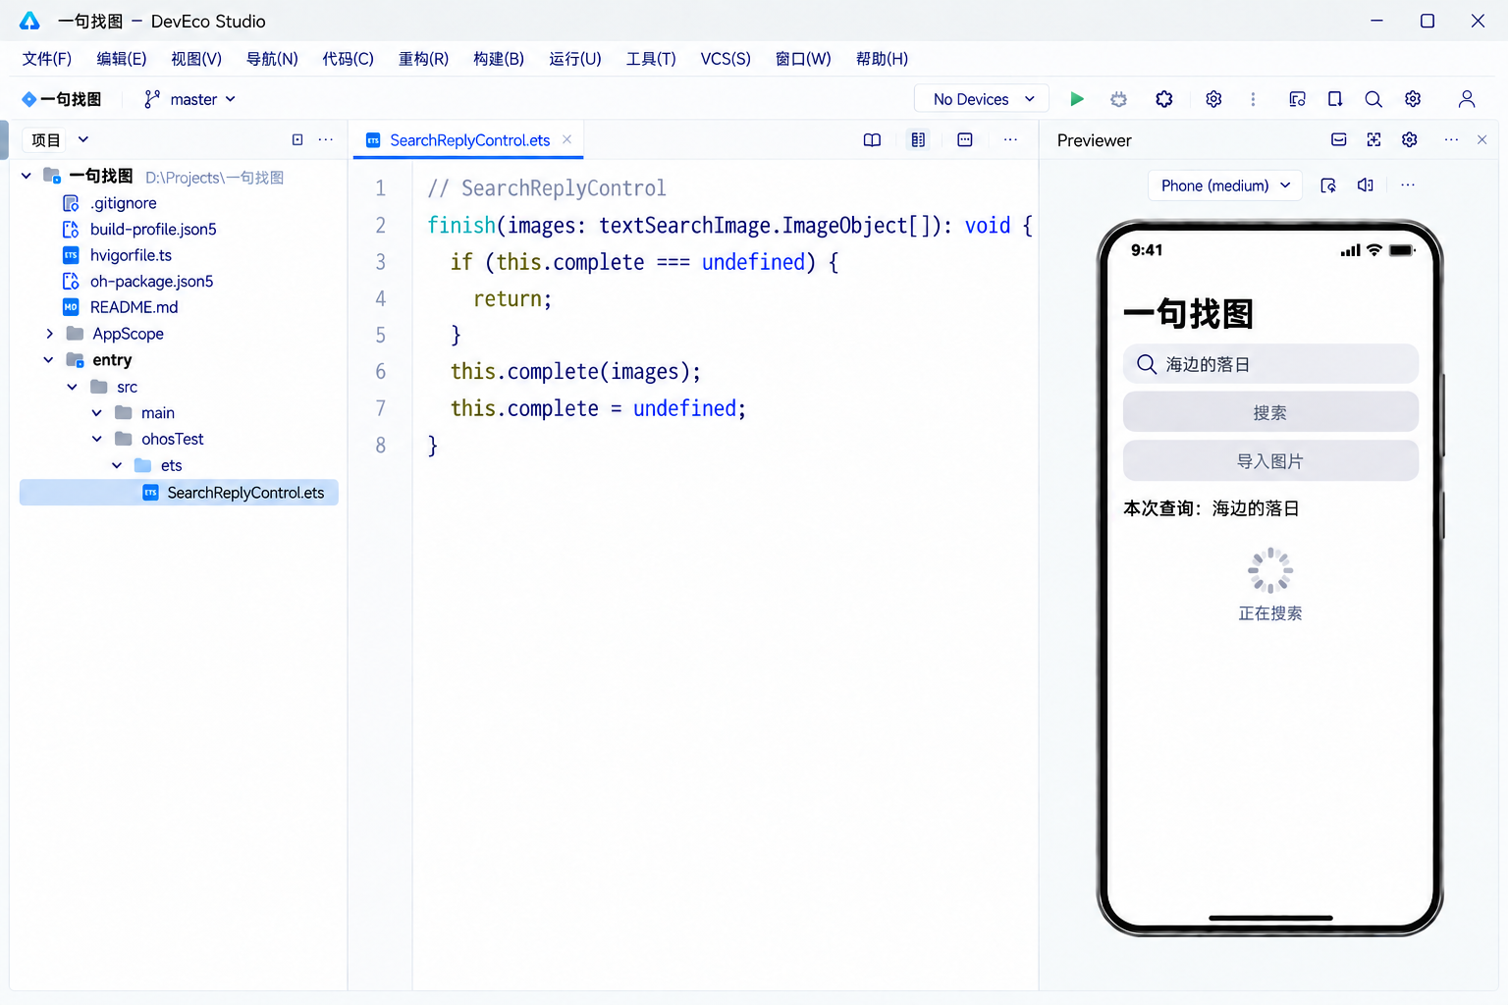Open README.md in project tree

tap(135, 307)
